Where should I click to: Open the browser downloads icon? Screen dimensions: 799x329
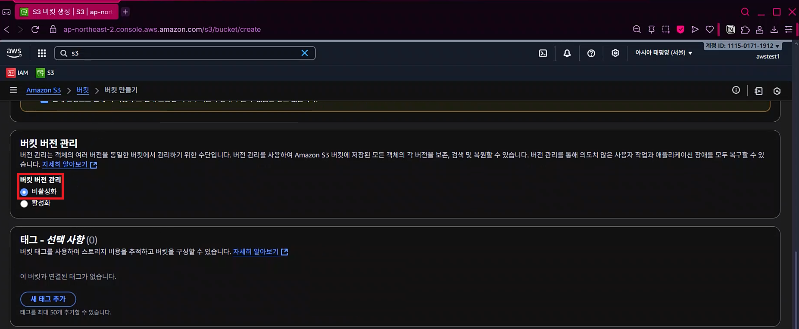click(x=774, y=29)
